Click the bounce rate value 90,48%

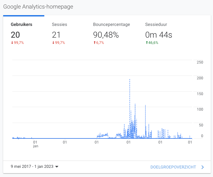[x=106, y=35]
